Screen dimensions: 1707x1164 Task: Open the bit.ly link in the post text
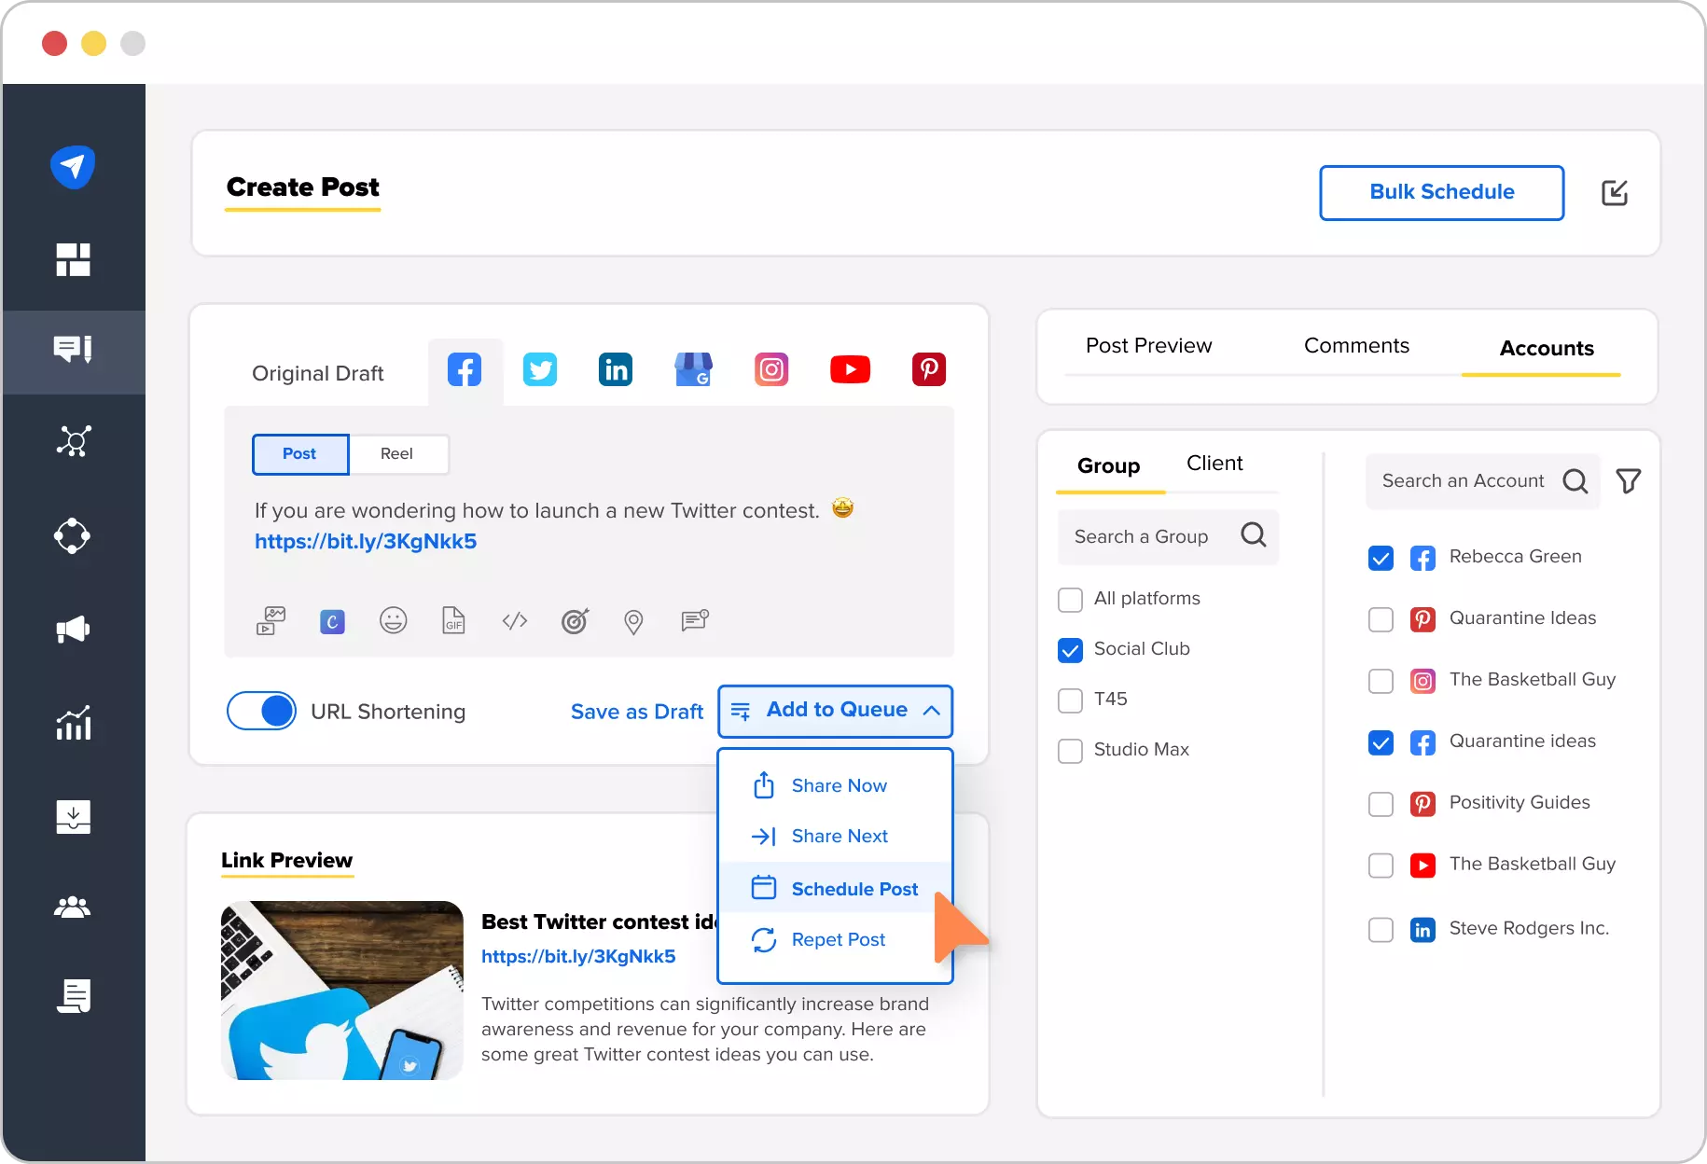tap(366, 542)
